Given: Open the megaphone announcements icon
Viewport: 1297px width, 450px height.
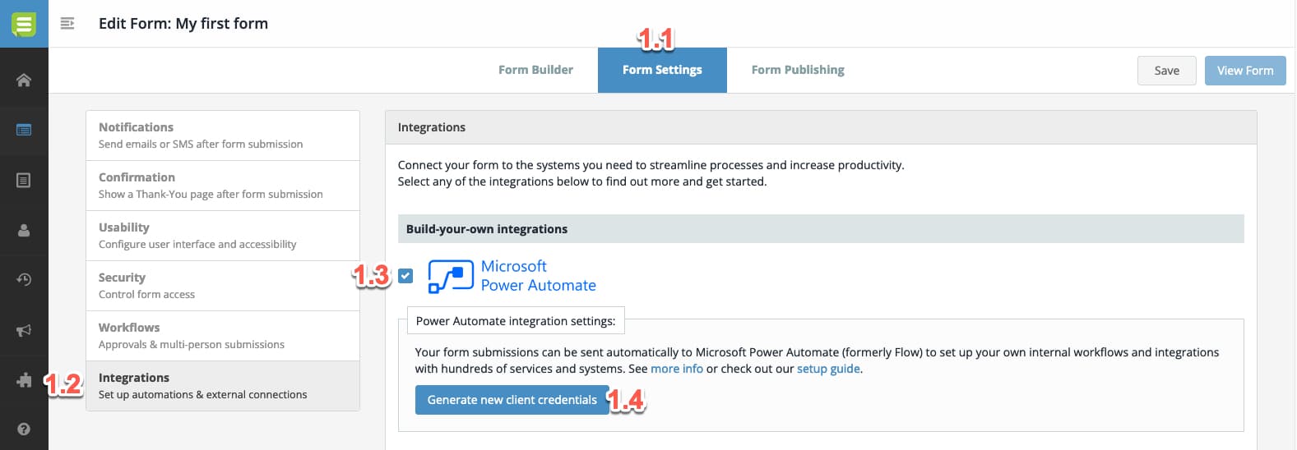Looking at the screenshot, I should coord(24,330).
